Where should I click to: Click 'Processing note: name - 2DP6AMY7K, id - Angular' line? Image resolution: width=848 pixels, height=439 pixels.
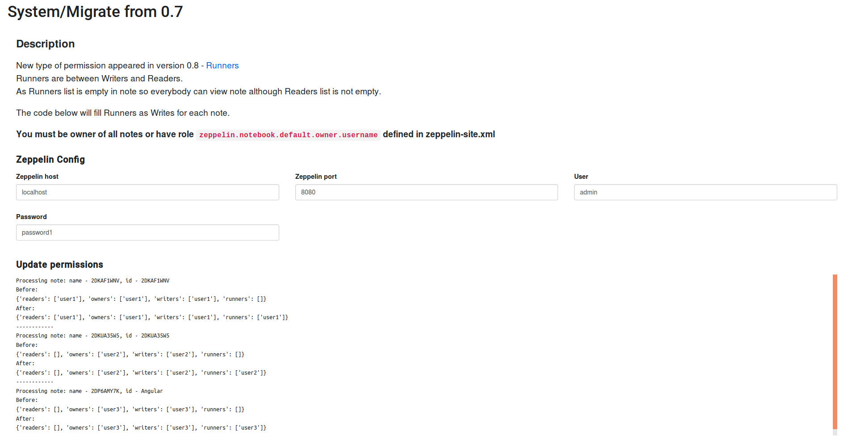pyautogui.click(x=89, y=391)
